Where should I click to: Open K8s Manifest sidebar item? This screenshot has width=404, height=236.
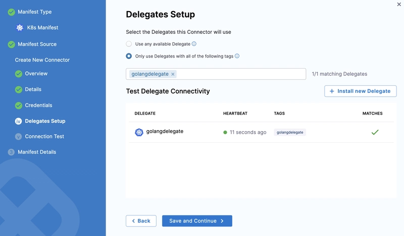[43, 28]
